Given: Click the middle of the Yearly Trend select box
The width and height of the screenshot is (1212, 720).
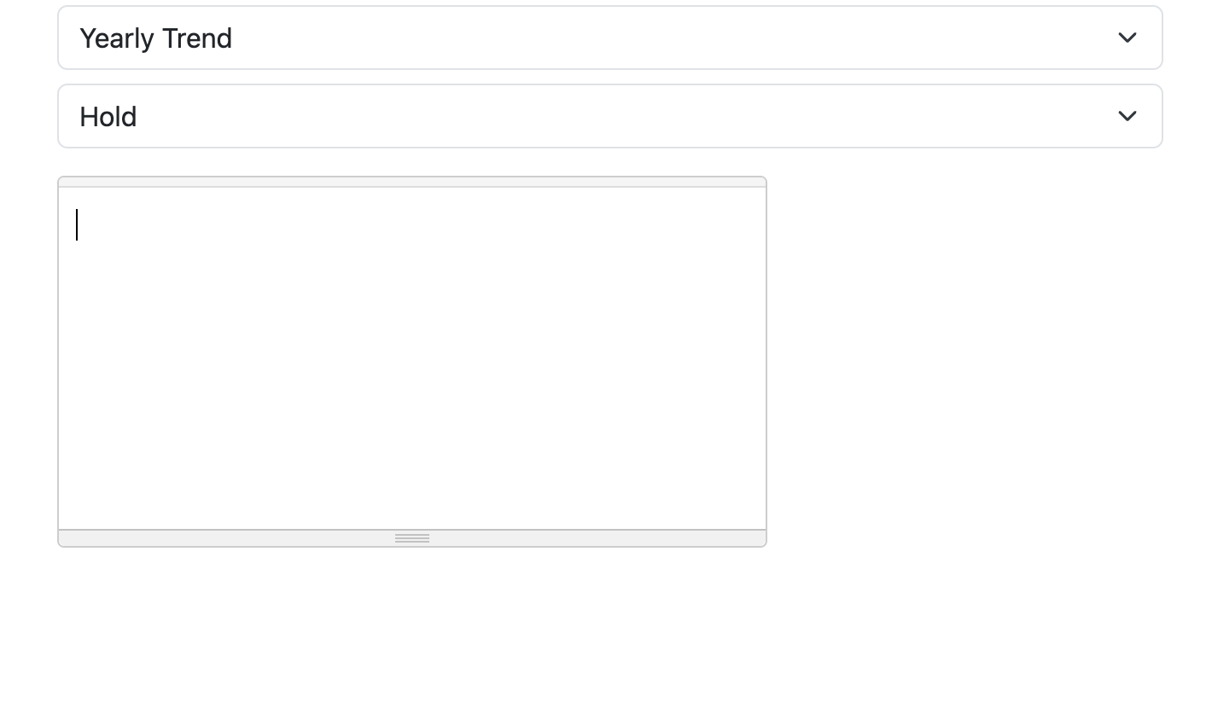Looking at the screenshot, I should tap(609, 38).
